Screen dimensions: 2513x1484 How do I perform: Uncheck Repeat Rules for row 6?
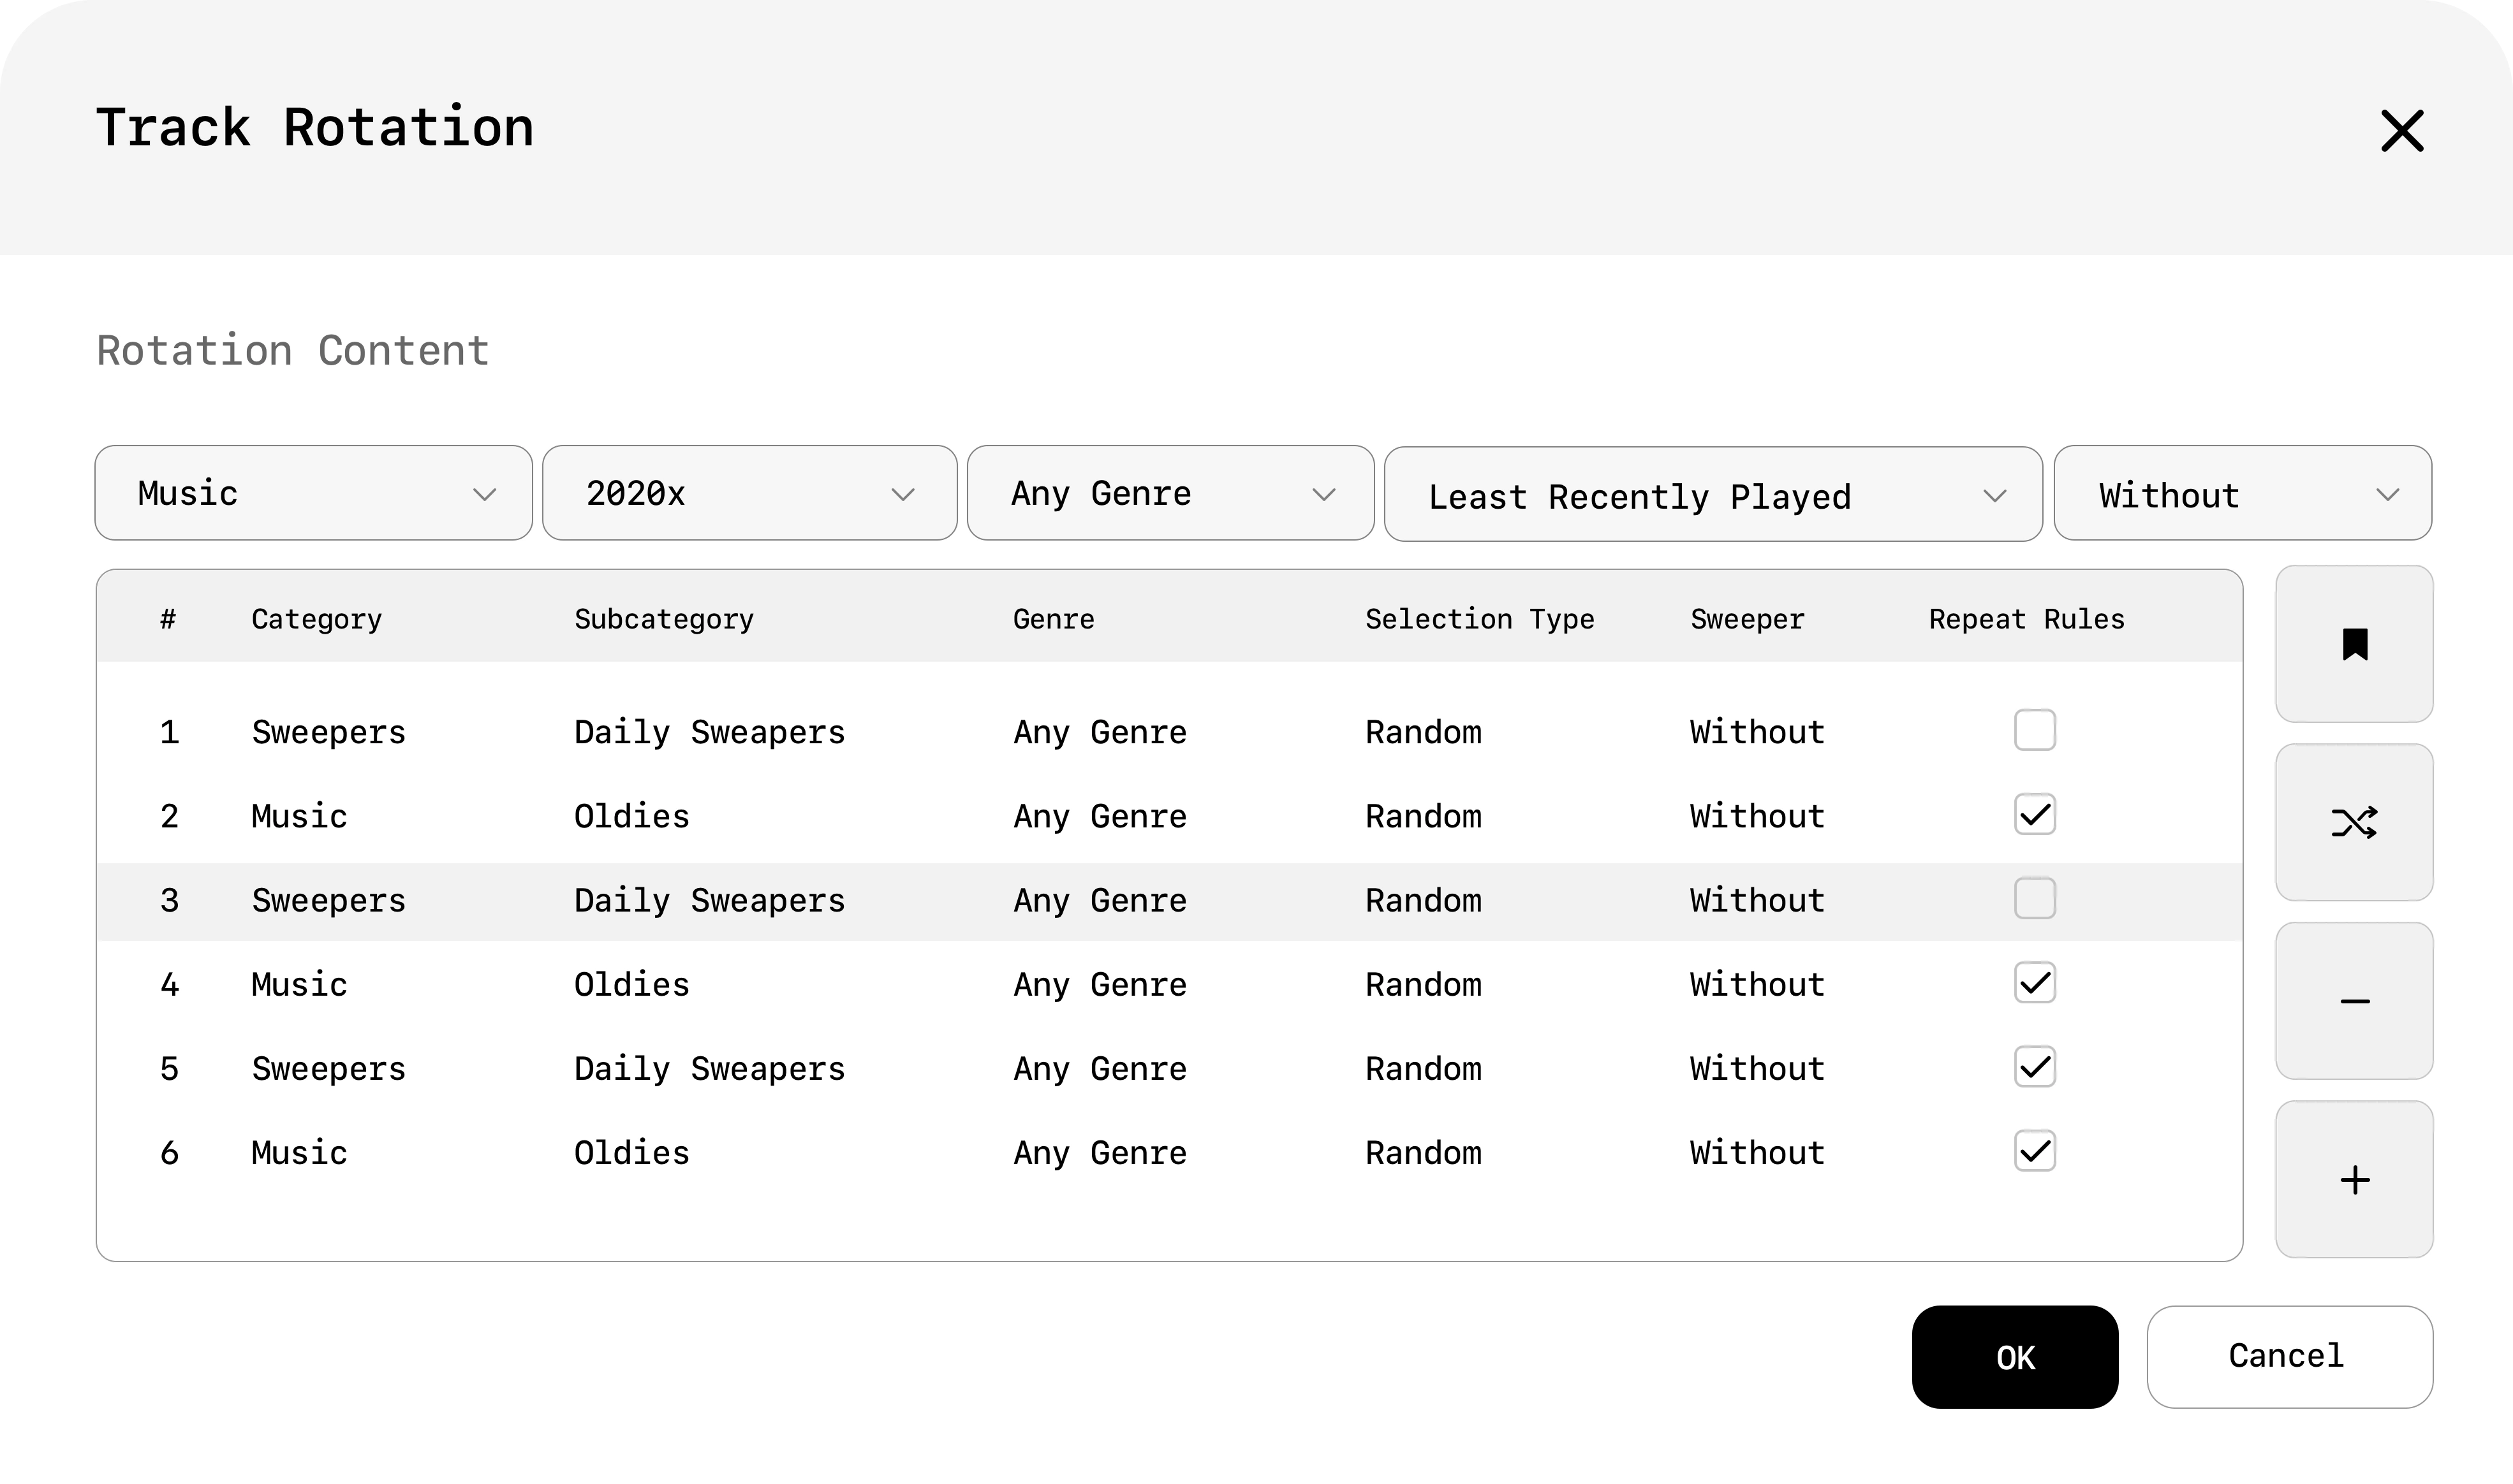2034,1151
